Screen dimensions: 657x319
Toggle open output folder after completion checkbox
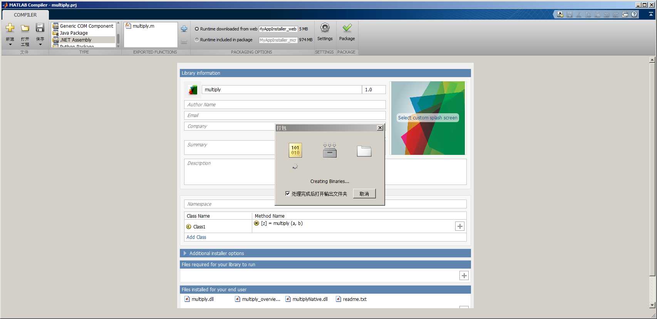[287, 193]
